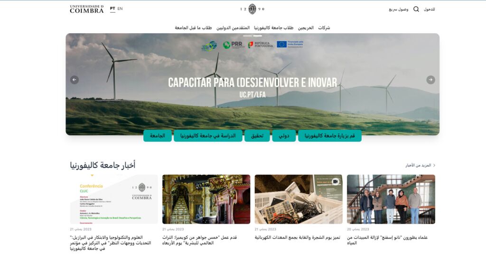This screenshot has height=263, width=486.
Task: Open the شركات navigation menu item
Action: pos(324,28)
